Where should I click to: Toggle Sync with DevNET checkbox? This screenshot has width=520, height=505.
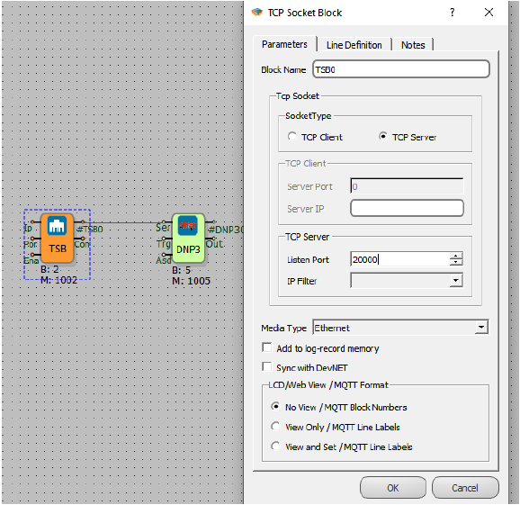tap(266, 366)
